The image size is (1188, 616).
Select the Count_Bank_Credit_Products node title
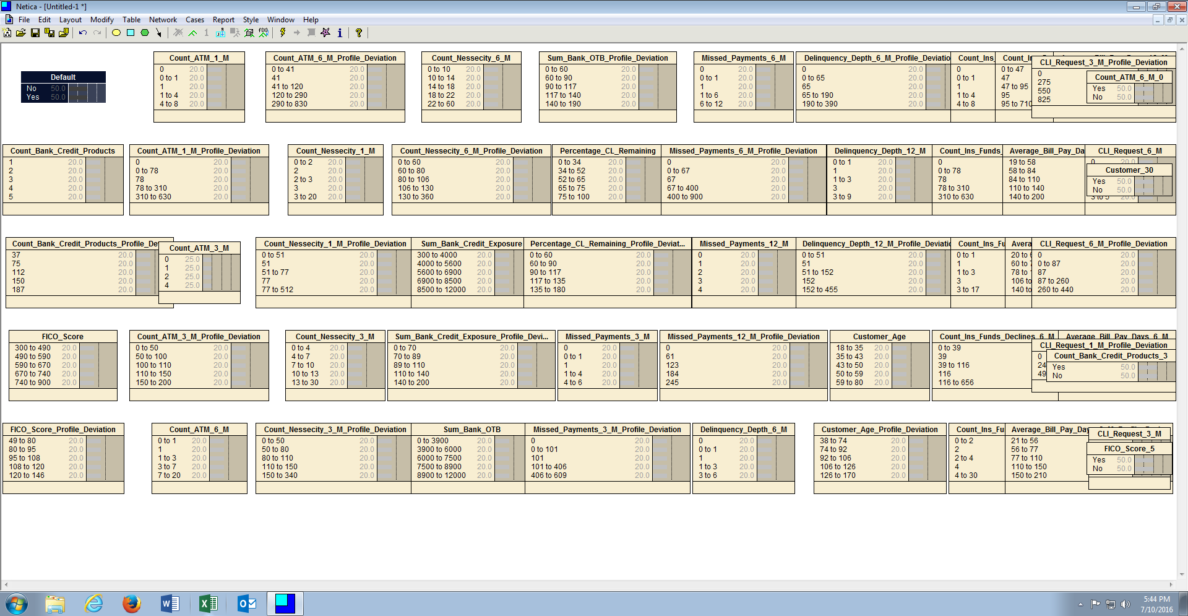pos(63,151)
